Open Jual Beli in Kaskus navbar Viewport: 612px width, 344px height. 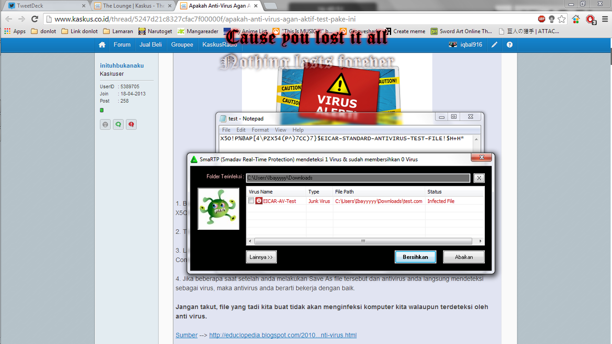[151, 44]
